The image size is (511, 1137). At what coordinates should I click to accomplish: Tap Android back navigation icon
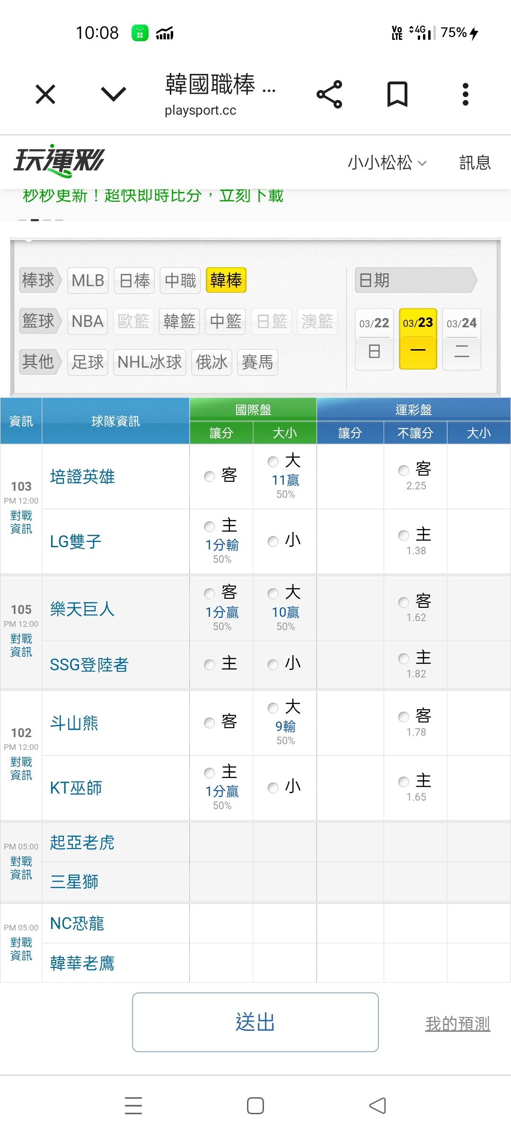click(378, 1105)
